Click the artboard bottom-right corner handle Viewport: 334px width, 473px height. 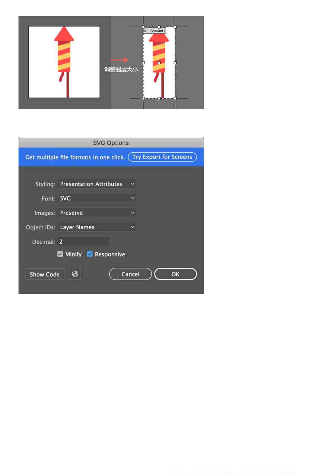click(175, 99)
